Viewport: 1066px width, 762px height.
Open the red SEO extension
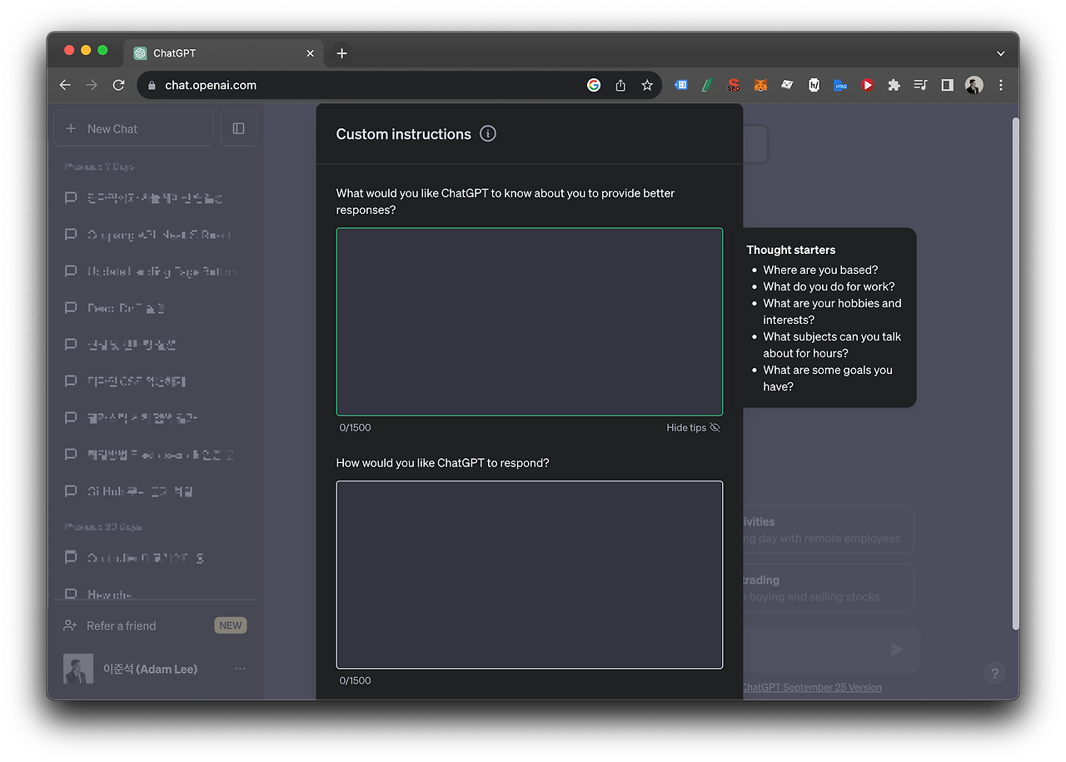(734, 85)
